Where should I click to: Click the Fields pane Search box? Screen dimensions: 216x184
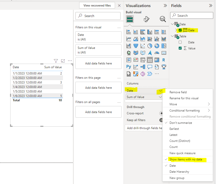192,16
